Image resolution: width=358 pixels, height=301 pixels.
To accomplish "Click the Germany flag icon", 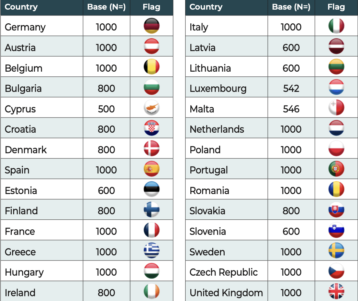I will tap(152, 26).
